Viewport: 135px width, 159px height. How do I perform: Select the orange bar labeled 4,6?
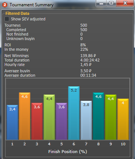tap(24, 116)
